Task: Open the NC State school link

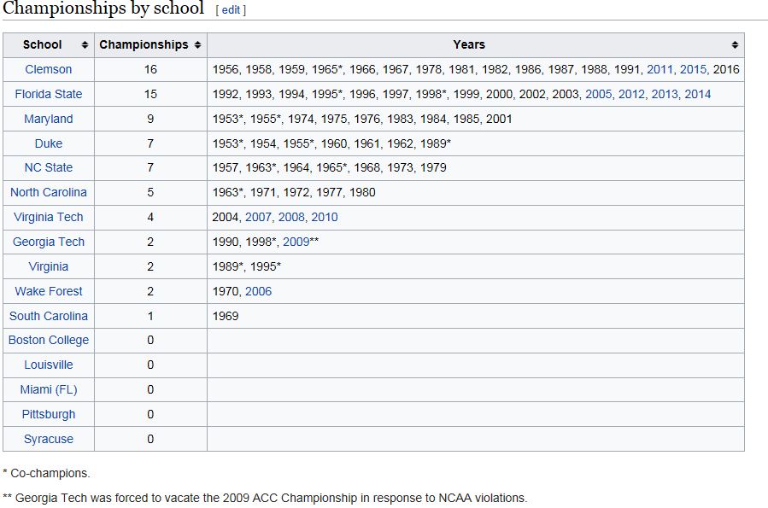Action: pyautogui.click(x=49, y=167)
